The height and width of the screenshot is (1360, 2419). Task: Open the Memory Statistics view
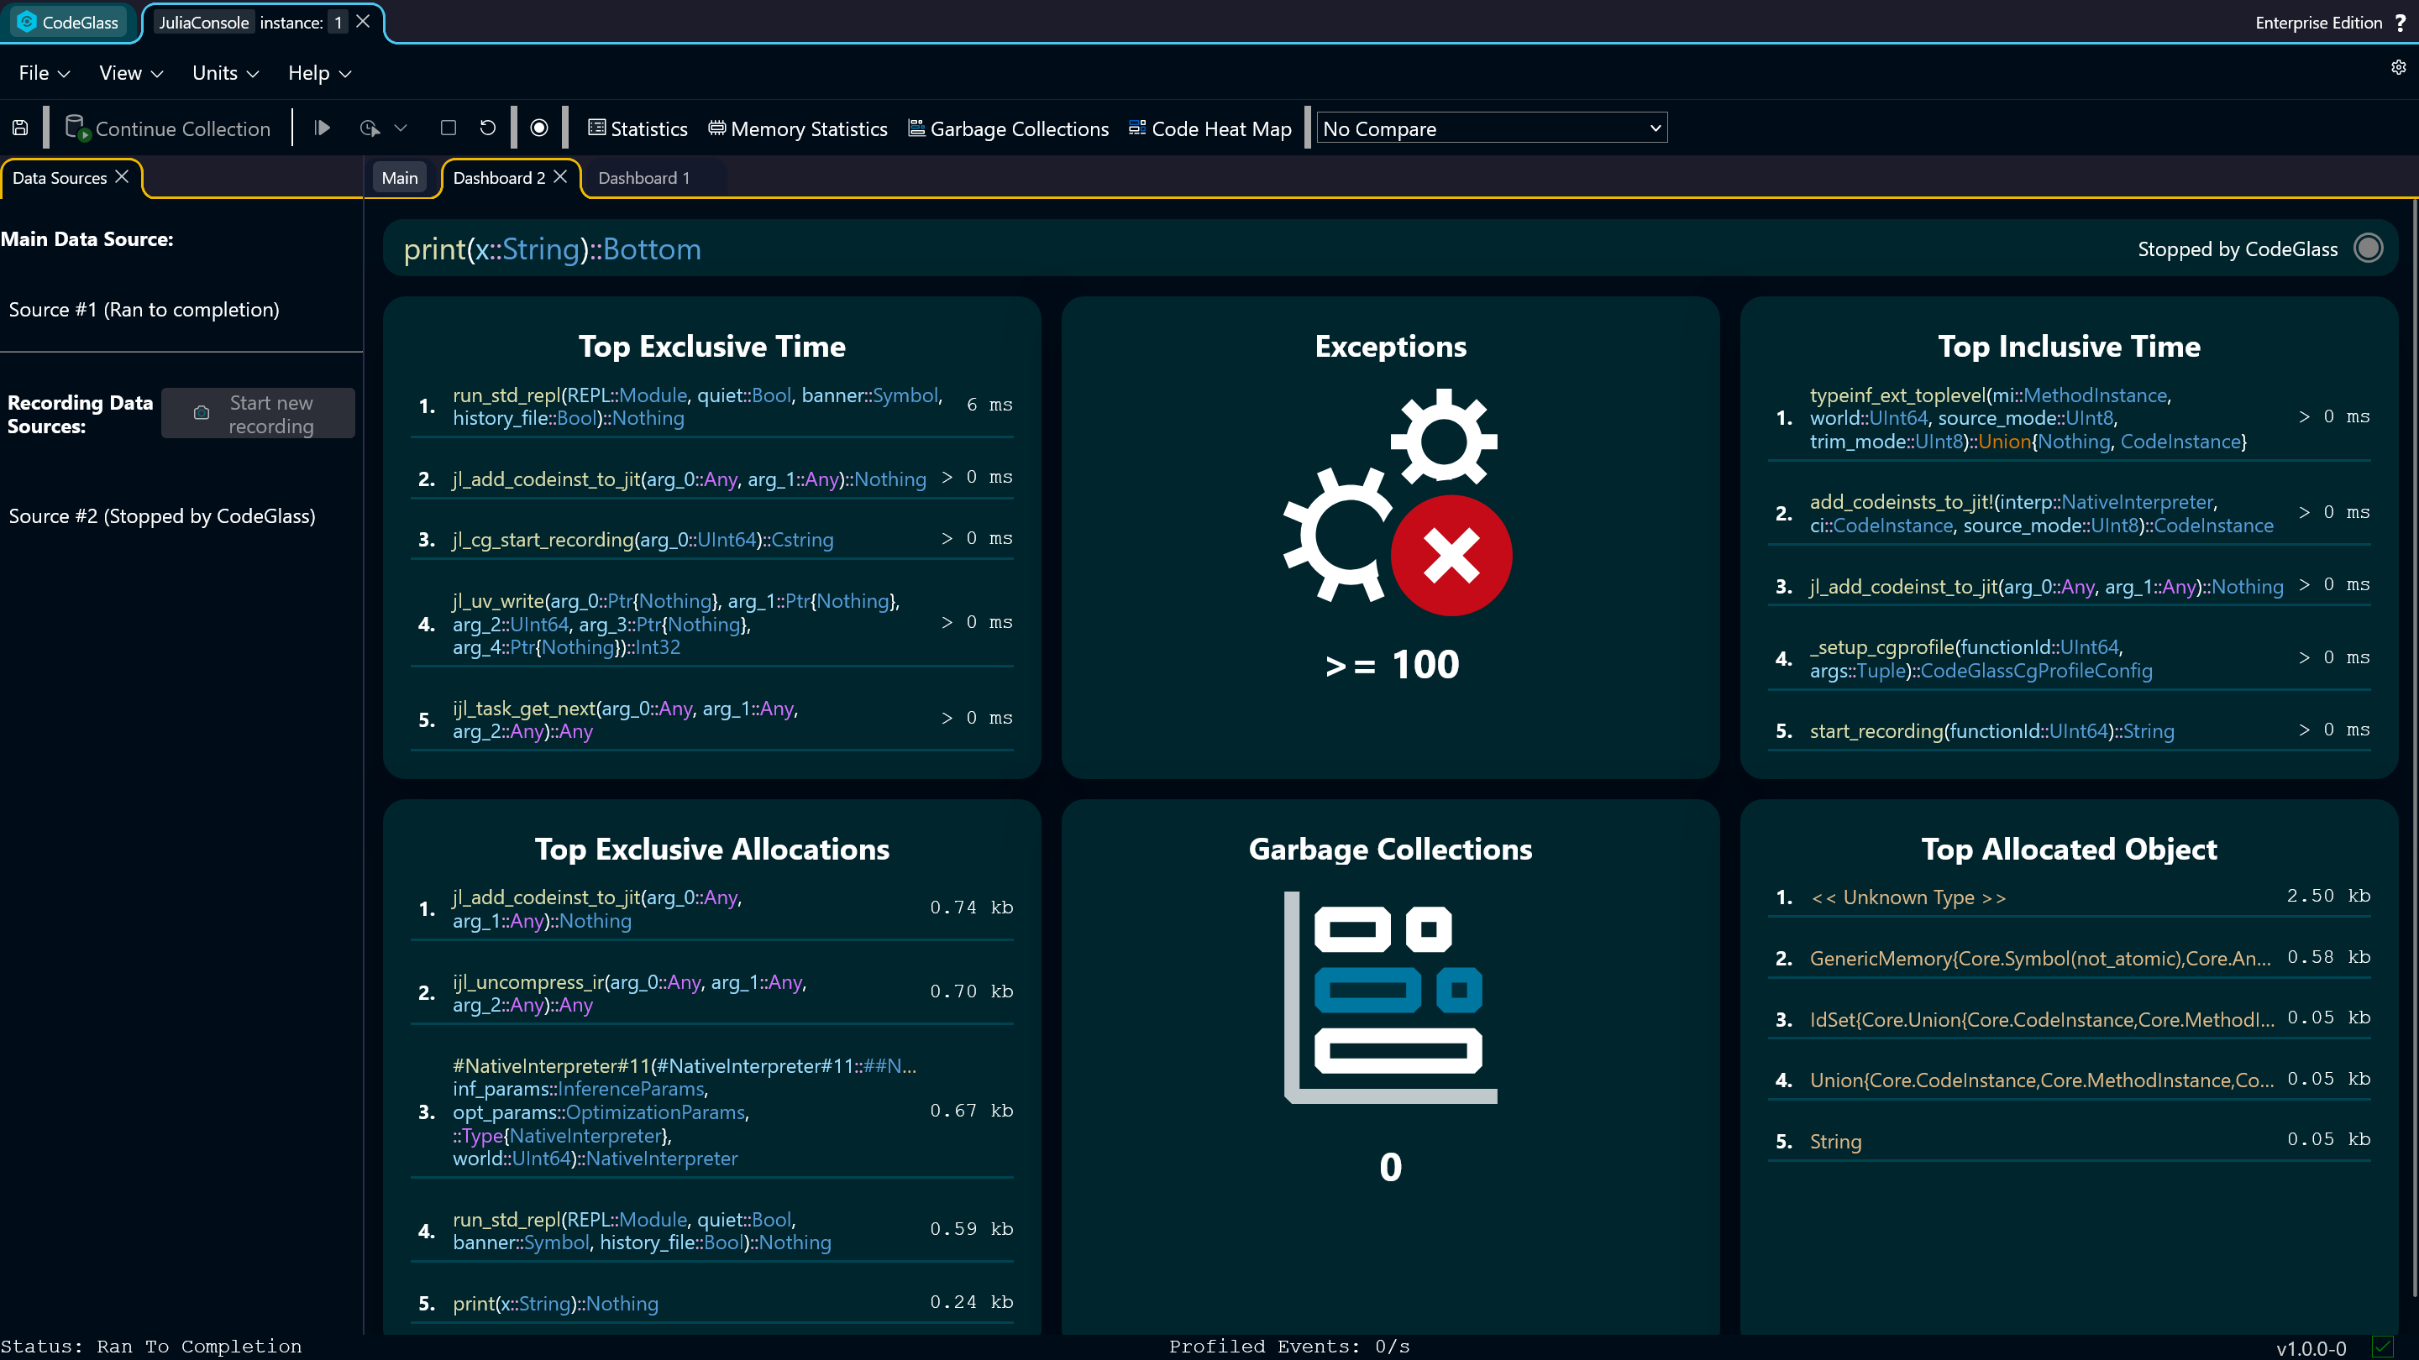(x=797, y=128)
